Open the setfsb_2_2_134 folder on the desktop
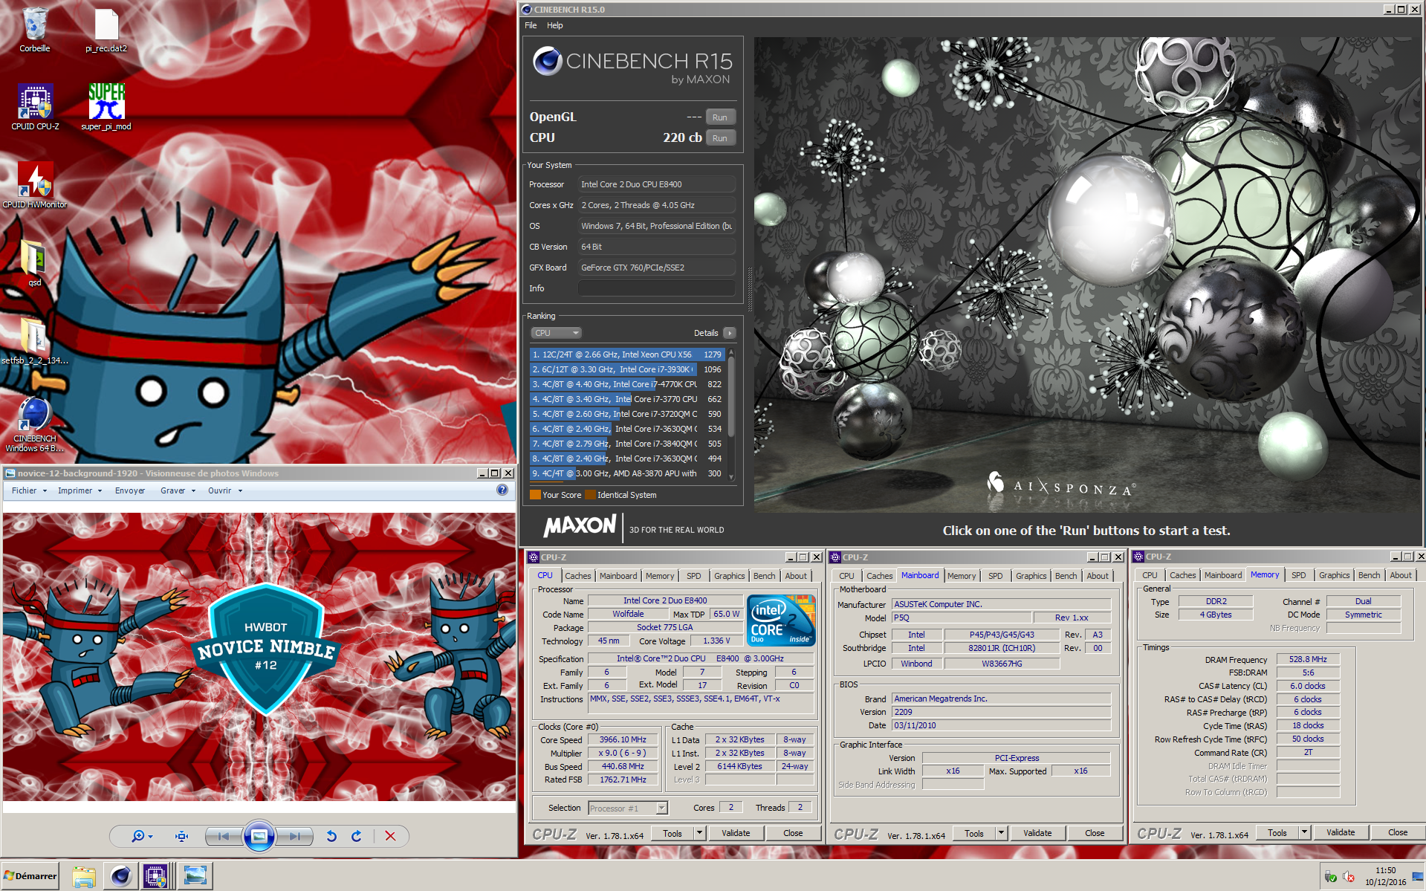The width and height of the screenshot is (1426, 891). pos(35,340)
